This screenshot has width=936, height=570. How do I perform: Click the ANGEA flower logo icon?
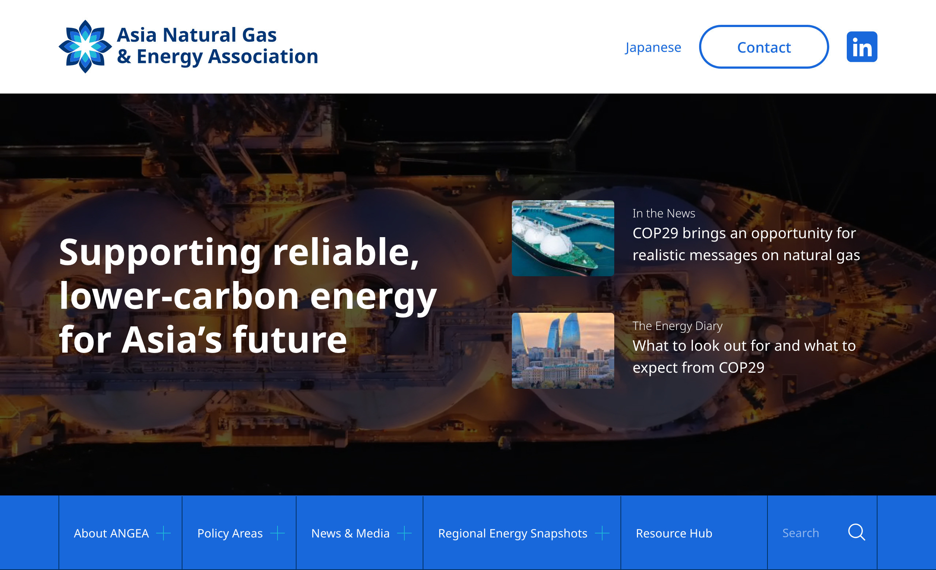[85, 46]
